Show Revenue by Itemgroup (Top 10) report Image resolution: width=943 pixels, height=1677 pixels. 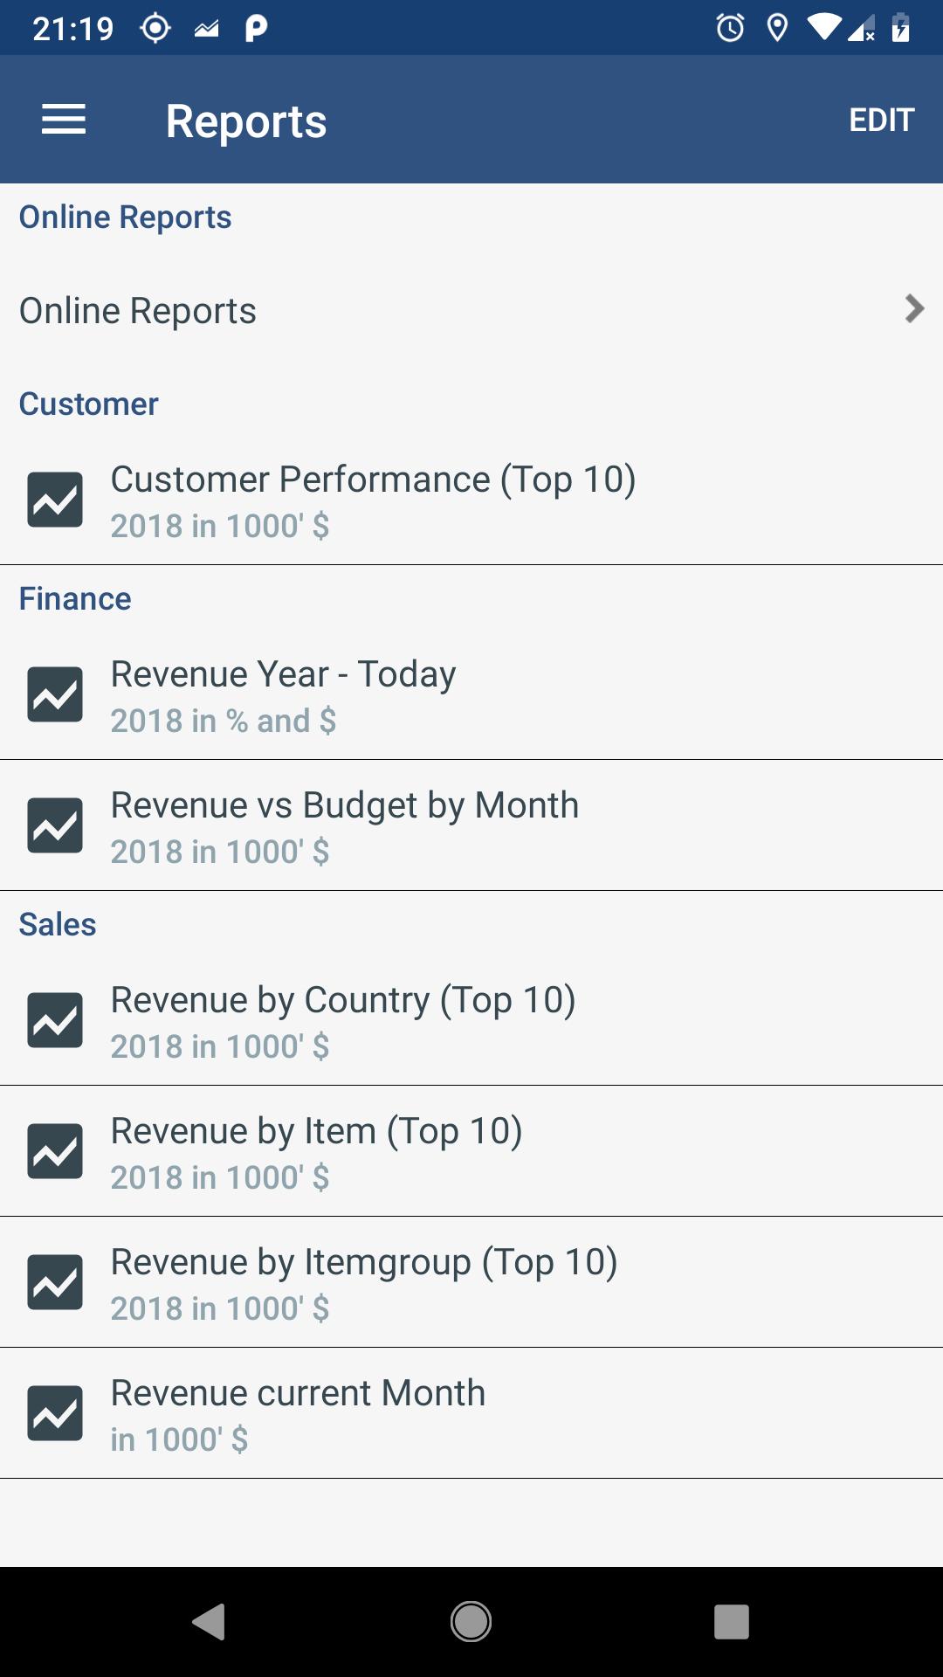[363, 1262]
